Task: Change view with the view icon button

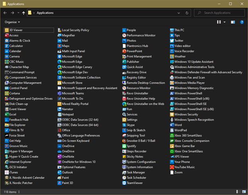Action: coord(219,22)
